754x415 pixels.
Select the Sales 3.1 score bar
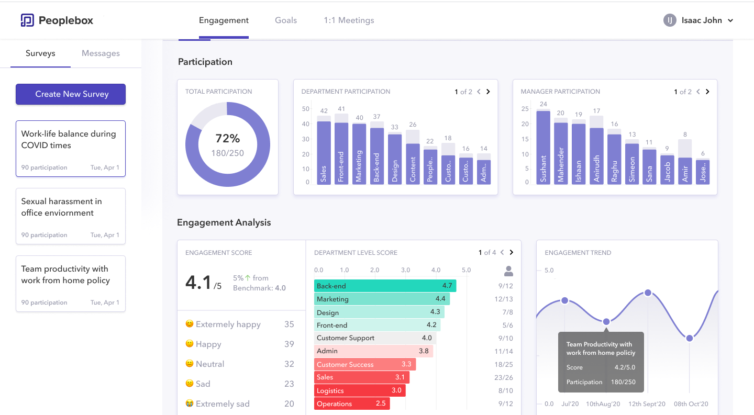362,377
